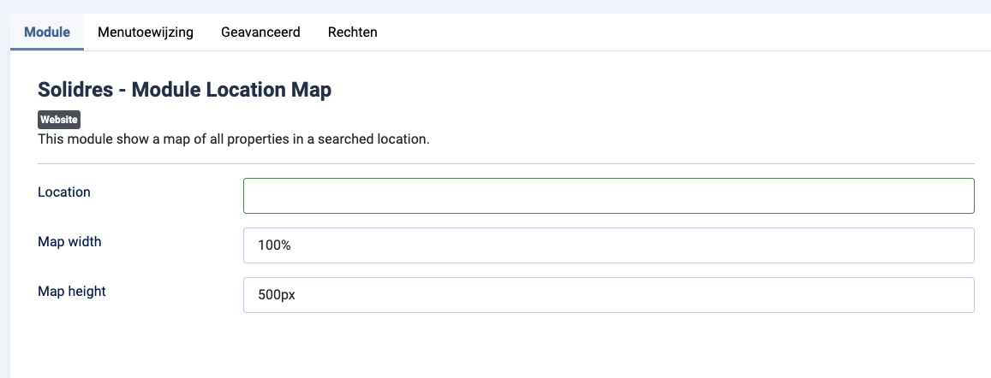This screenshot has height=378, width=991.
Task: Focus the empty Location input field
Action: [x=608, y=196]
